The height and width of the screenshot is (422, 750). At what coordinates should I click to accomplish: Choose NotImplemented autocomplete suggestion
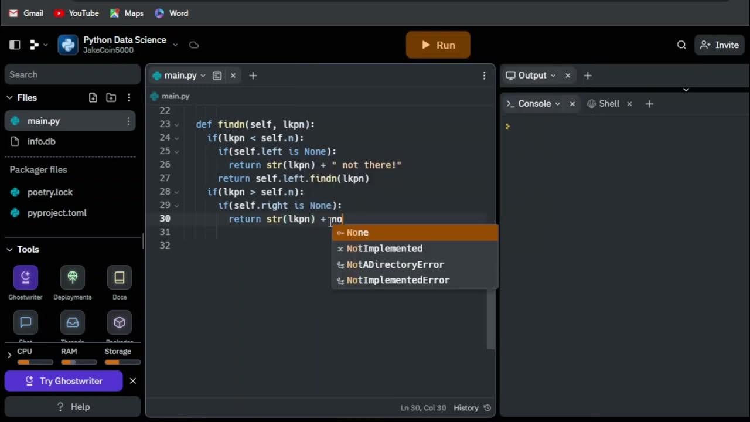pos(415,249)
